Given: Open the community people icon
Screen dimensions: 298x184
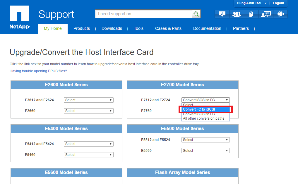Looking at the screenshot, I should (237, 14).
